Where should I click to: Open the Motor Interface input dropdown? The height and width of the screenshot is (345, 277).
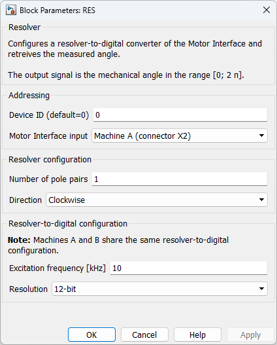tap(180, 136)
